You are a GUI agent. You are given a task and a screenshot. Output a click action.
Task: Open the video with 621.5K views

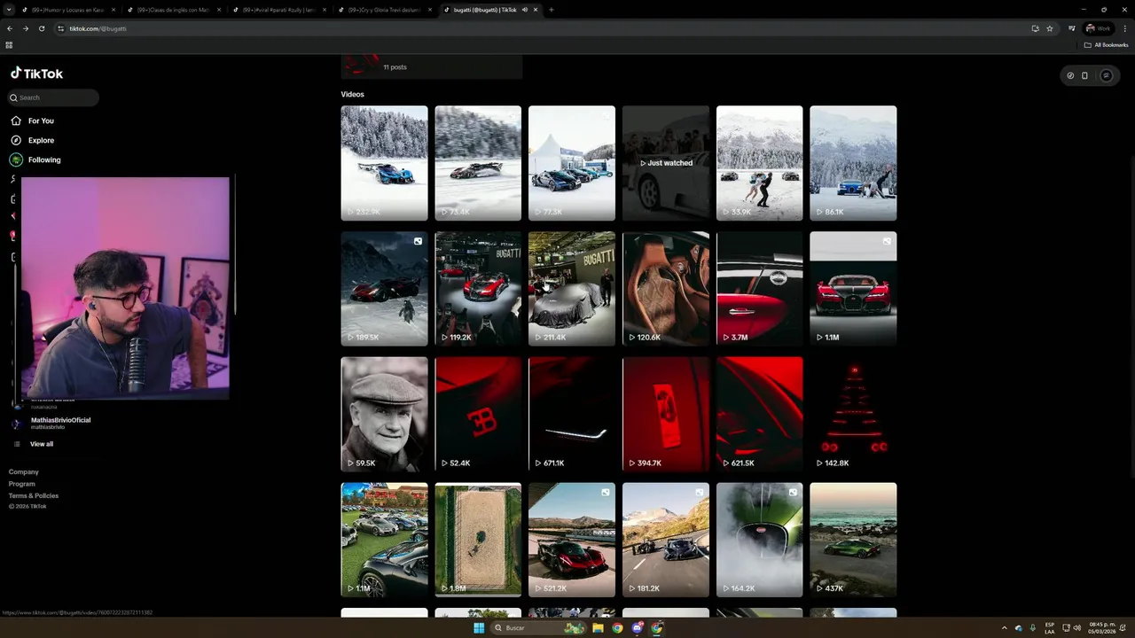click(760, 414)
